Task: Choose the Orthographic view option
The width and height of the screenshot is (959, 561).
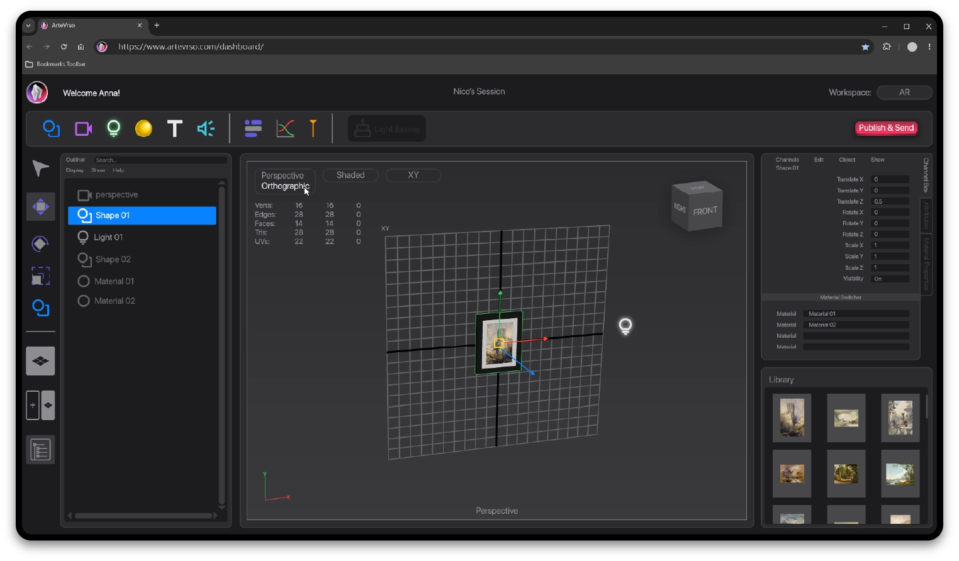Action: (285, 186)
